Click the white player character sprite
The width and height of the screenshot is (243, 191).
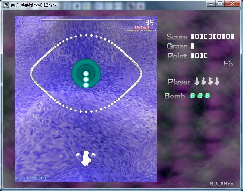click(86, 158)
